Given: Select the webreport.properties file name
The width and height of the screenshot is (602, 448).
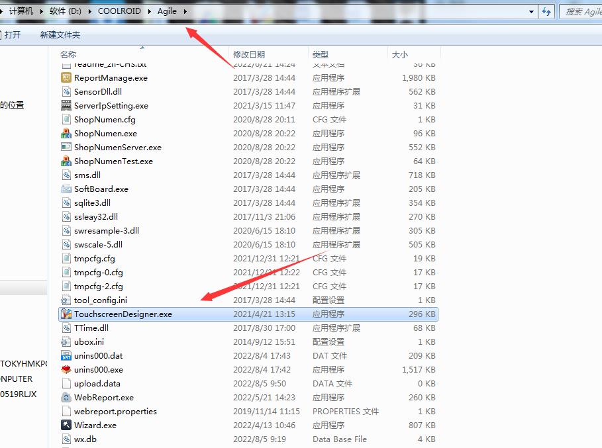Looking at the screenshot, I should tap(115, 412).
